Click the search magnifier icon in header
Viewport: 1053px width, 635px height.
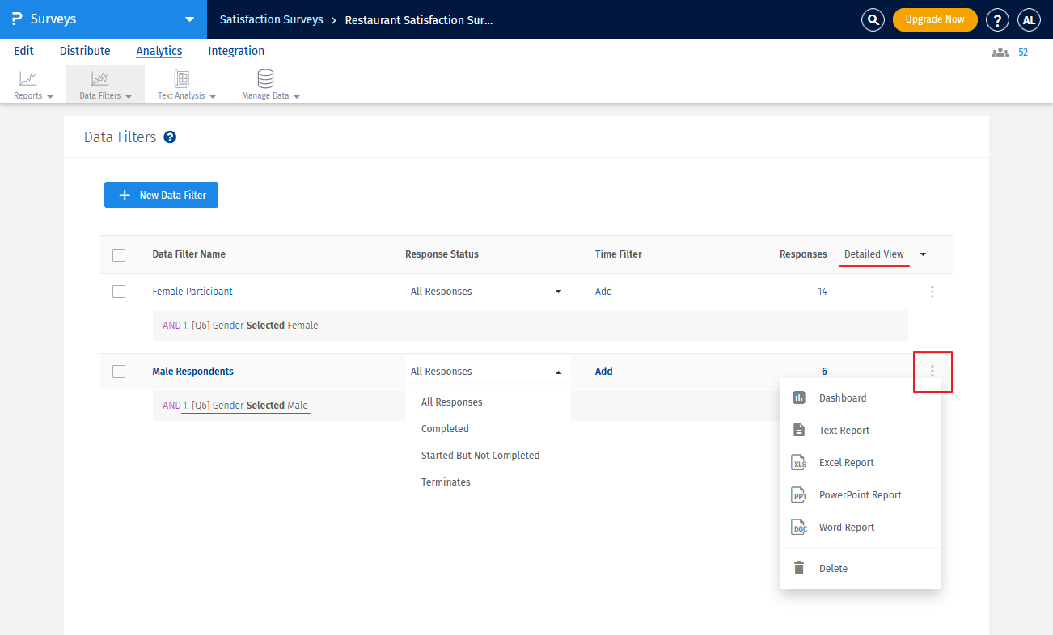tap(873, 19)
